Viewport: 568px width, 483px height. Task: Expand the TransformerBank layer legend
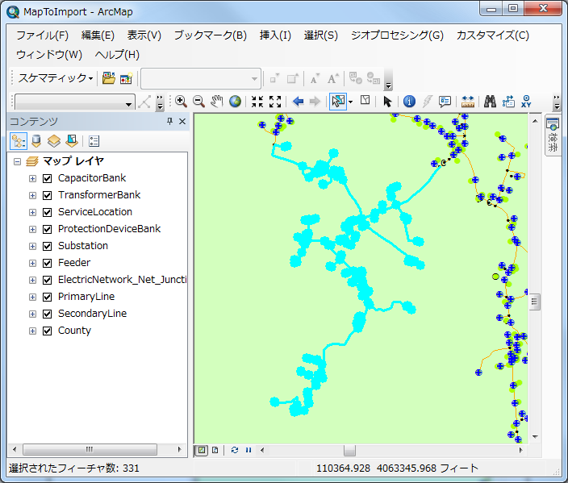[32, 195]
